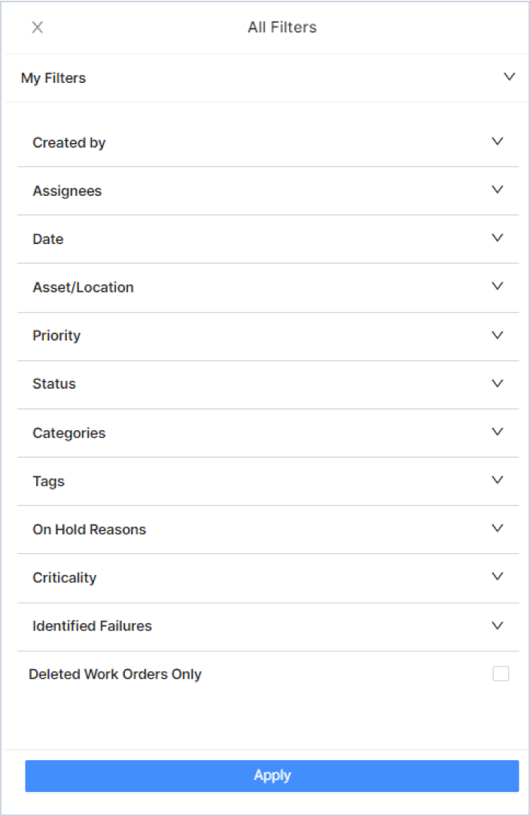Click the Deleted Work Orders Only label
The height and width of the screenshot is (816, 530).
(x=115, y=674)
